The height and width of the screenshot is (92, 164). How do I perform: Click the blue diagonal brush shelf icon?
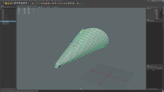coord(60,3)
